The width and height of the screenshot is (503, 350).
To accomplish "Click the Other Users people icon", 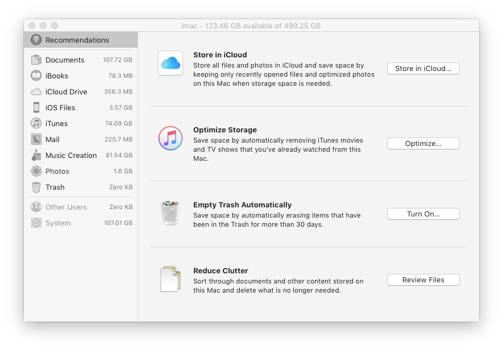I will [36, 207].
